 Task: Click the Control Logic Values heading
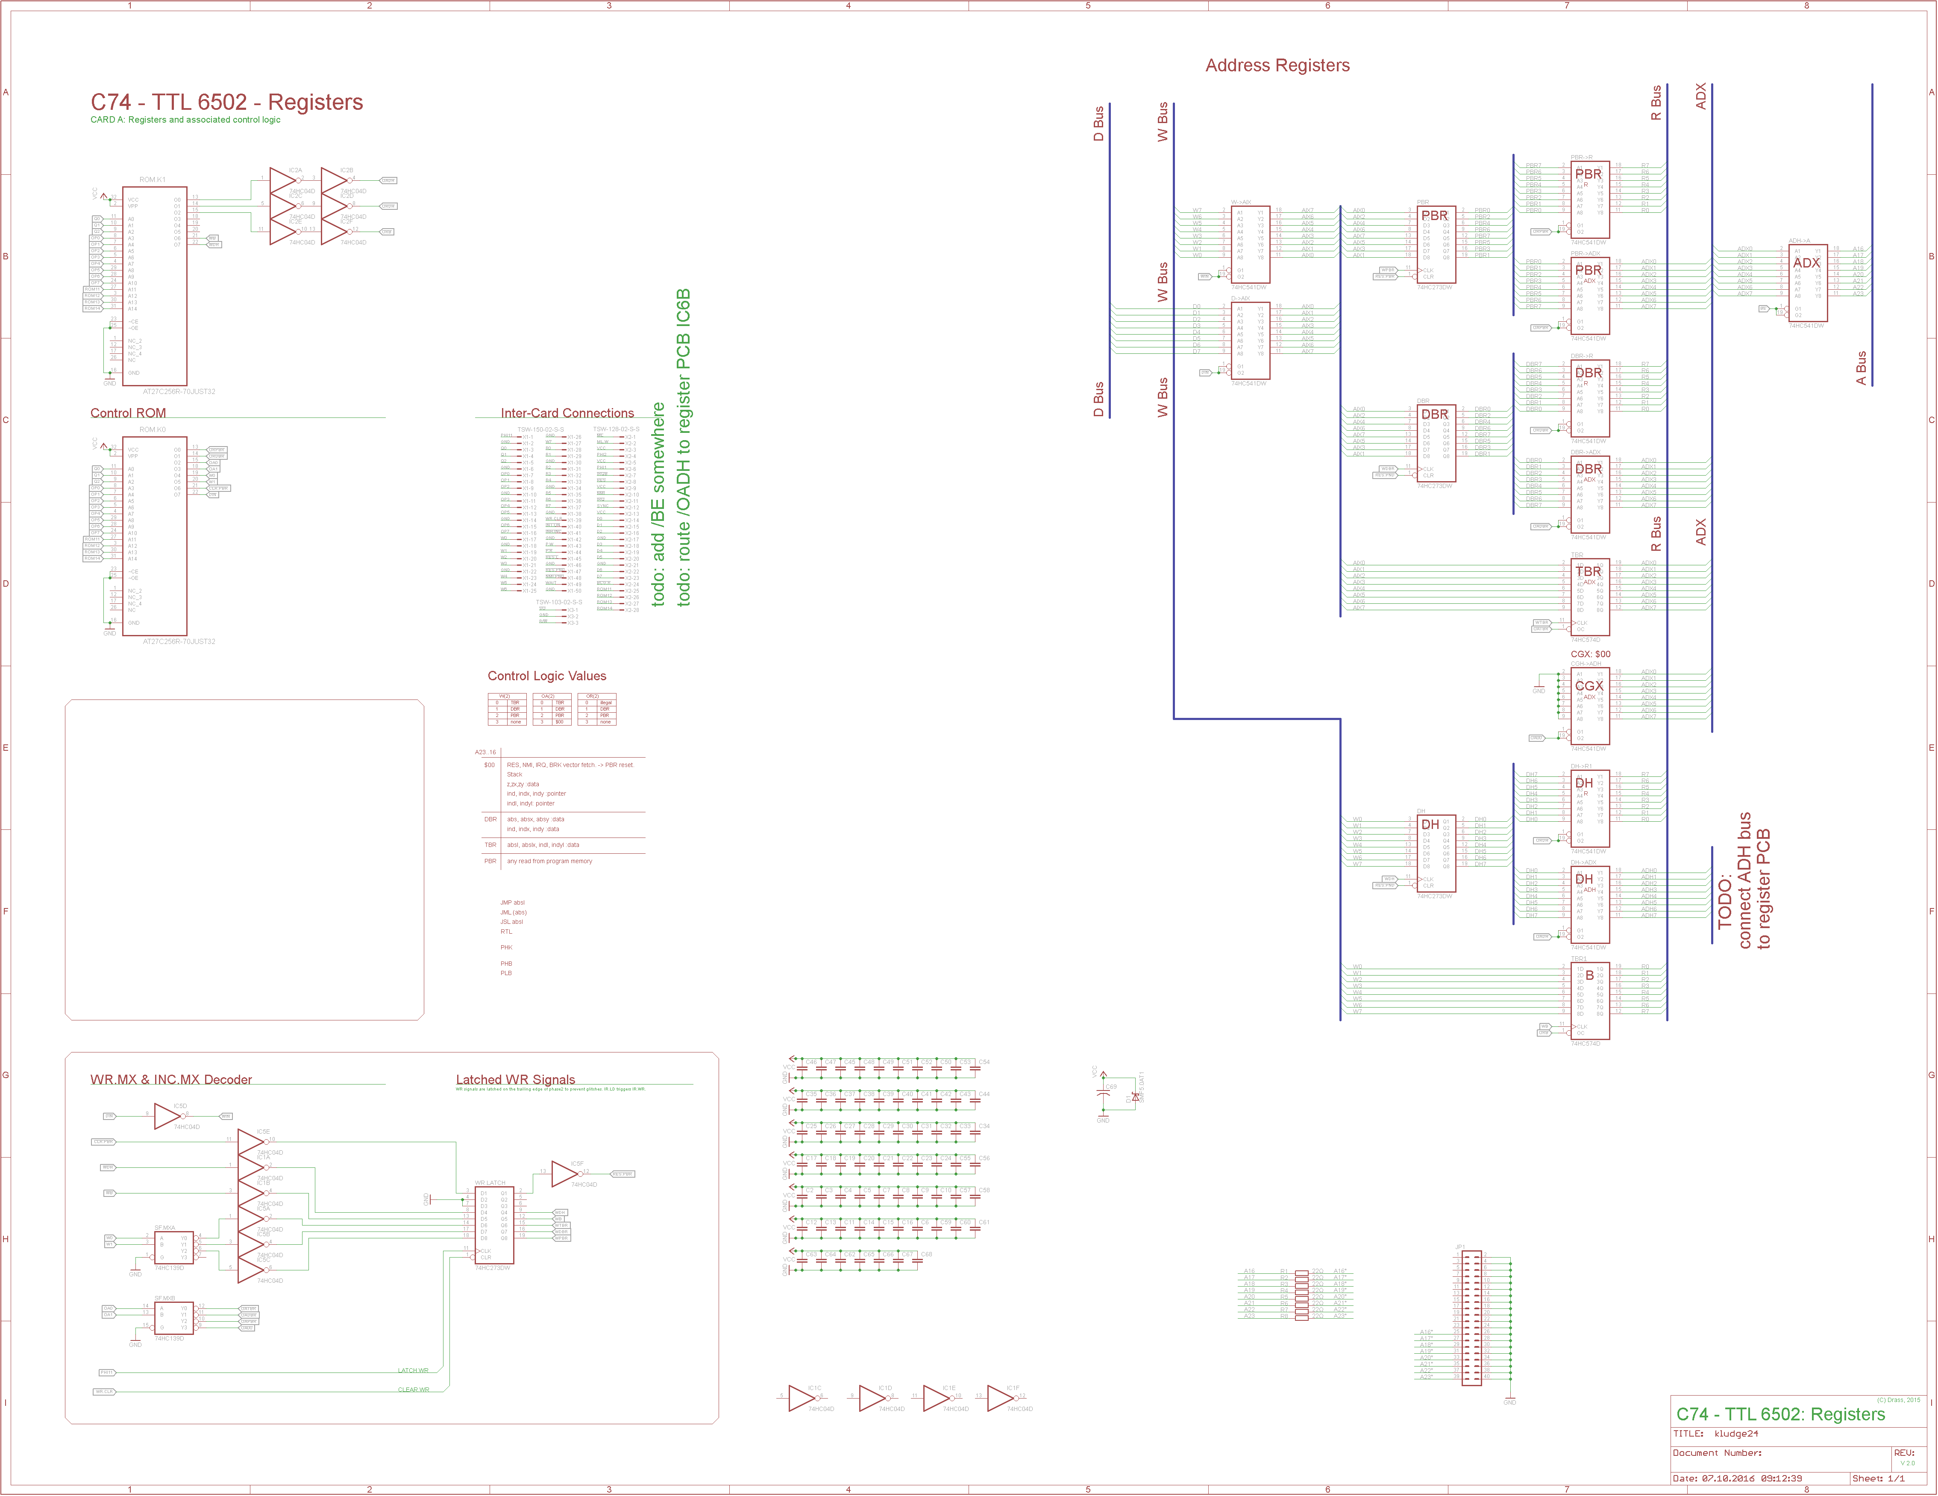coord(546,676)
